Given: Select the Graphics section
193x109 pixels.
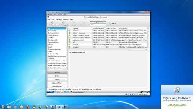Looking at the screenshot, I should pos(57,58).
